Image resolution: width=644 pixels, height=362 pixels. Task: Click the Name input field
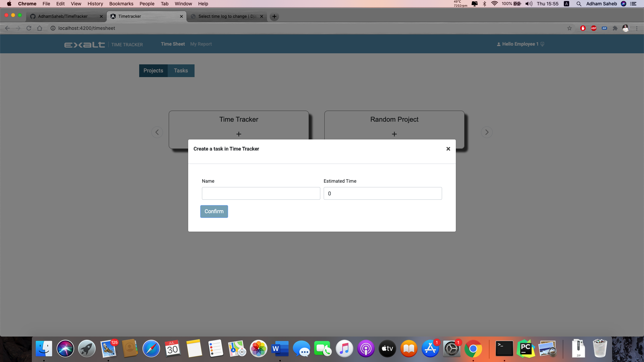pyautogui.click(x=261, y=193)
